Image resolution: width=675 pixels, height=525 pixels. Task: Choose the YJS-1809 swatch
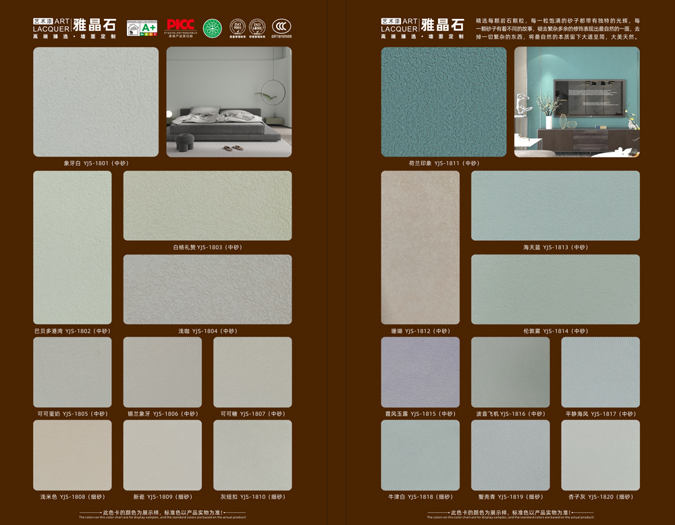[x=162, y=455]
